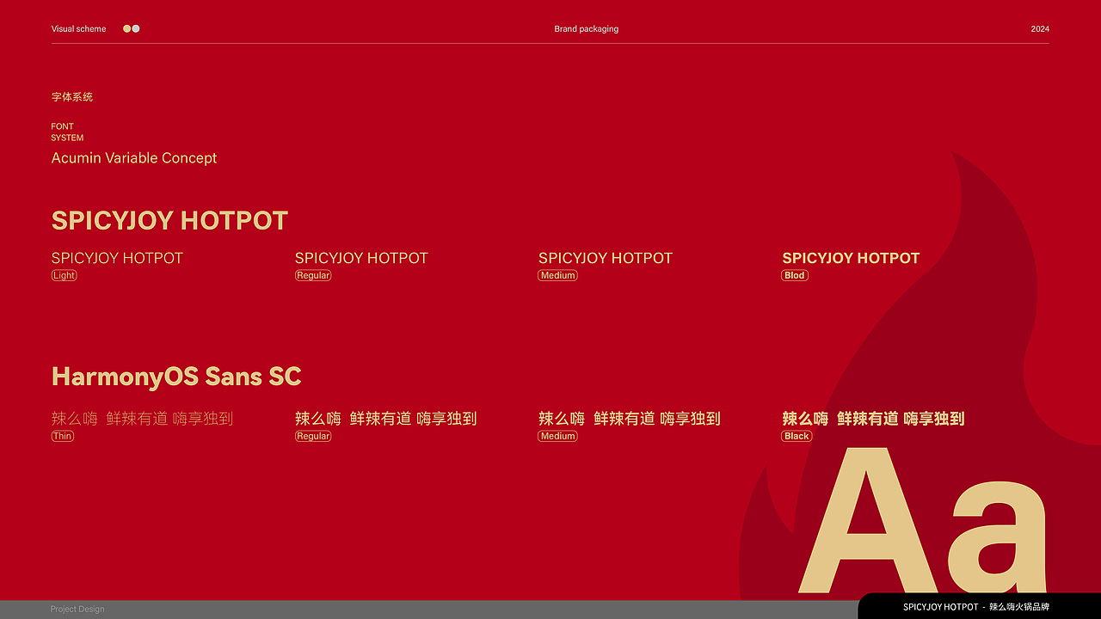Screen dimensions: 1101x619
Task: Click the Light weight tag
Action: (x=65, y=275)
